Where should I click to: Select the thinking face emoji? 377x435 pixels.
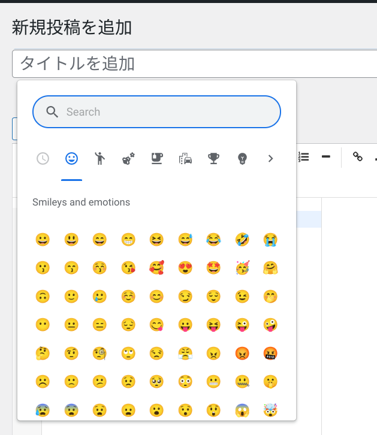[x=43, y=354]
